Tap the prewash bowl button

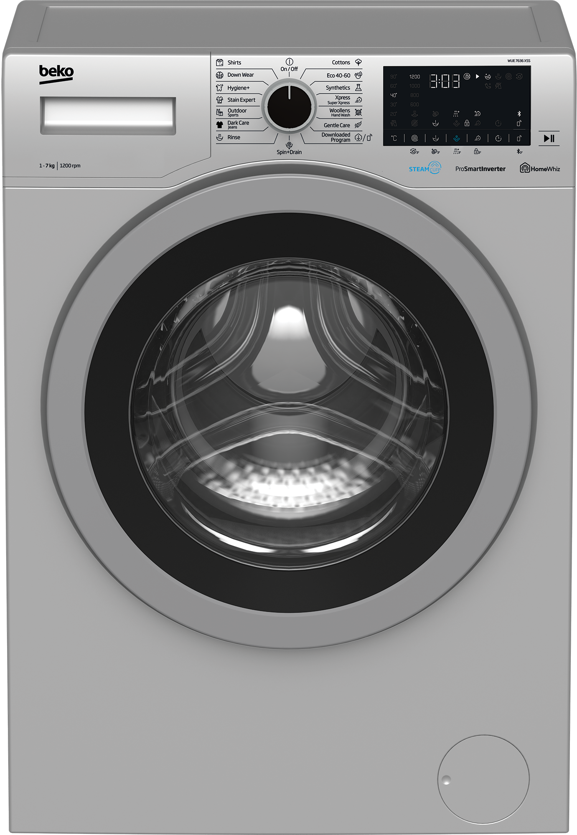click(x=435, y=138)
